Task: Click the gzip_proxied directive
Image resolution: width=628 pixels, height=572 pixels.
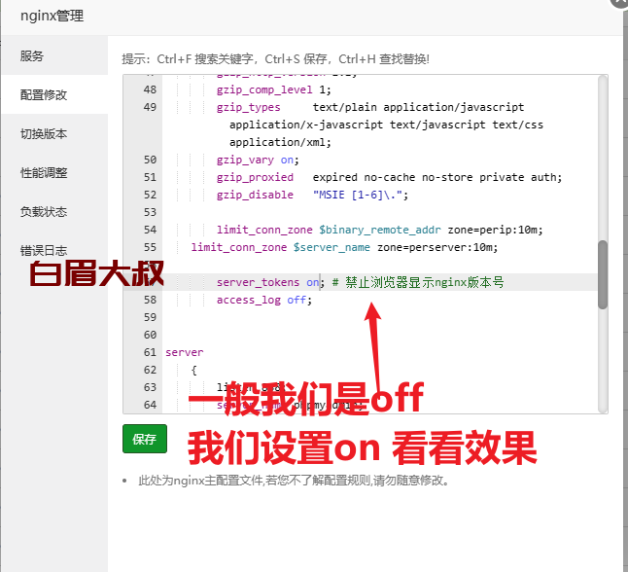Action: (255, 178)
